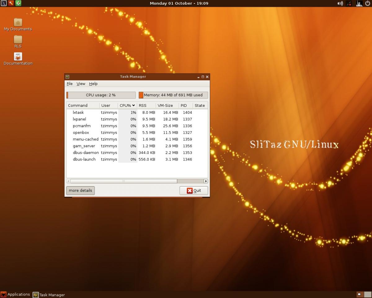The height and width of the screenshot is (298, 372).
Task: Open the network status tray icon
Action: [x=349, y=3]
